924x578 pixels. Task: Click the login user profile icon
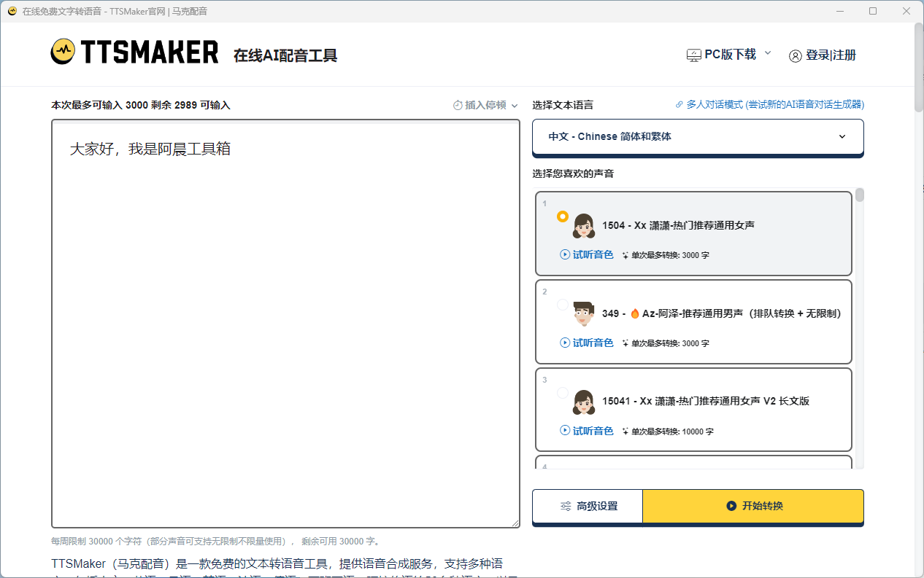click(796, 56)
